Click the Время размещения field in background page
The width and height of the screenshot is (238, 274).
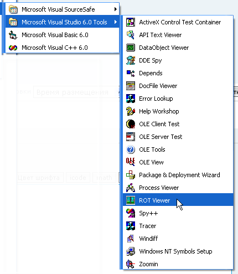click(x=76, y=92)
